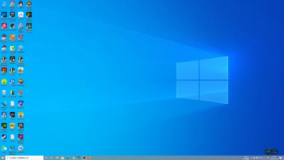Select the Recycle Bin desktop icon

coord(4,92)
